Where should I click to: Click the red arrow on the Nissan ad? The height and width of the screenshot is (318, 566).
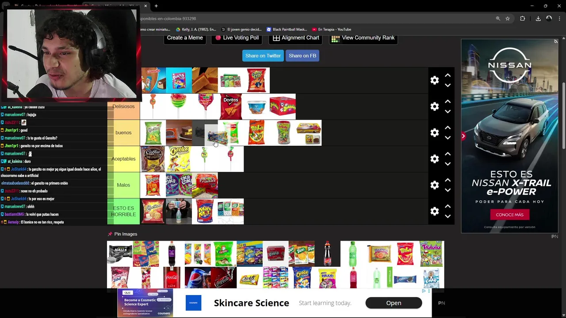pyautogui.click(x=463, y=136)
